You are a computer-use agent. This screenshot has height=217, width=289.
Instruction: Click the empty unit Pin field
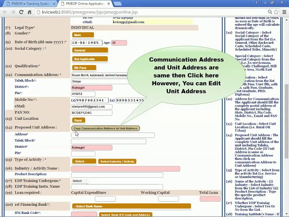[83, 154]
